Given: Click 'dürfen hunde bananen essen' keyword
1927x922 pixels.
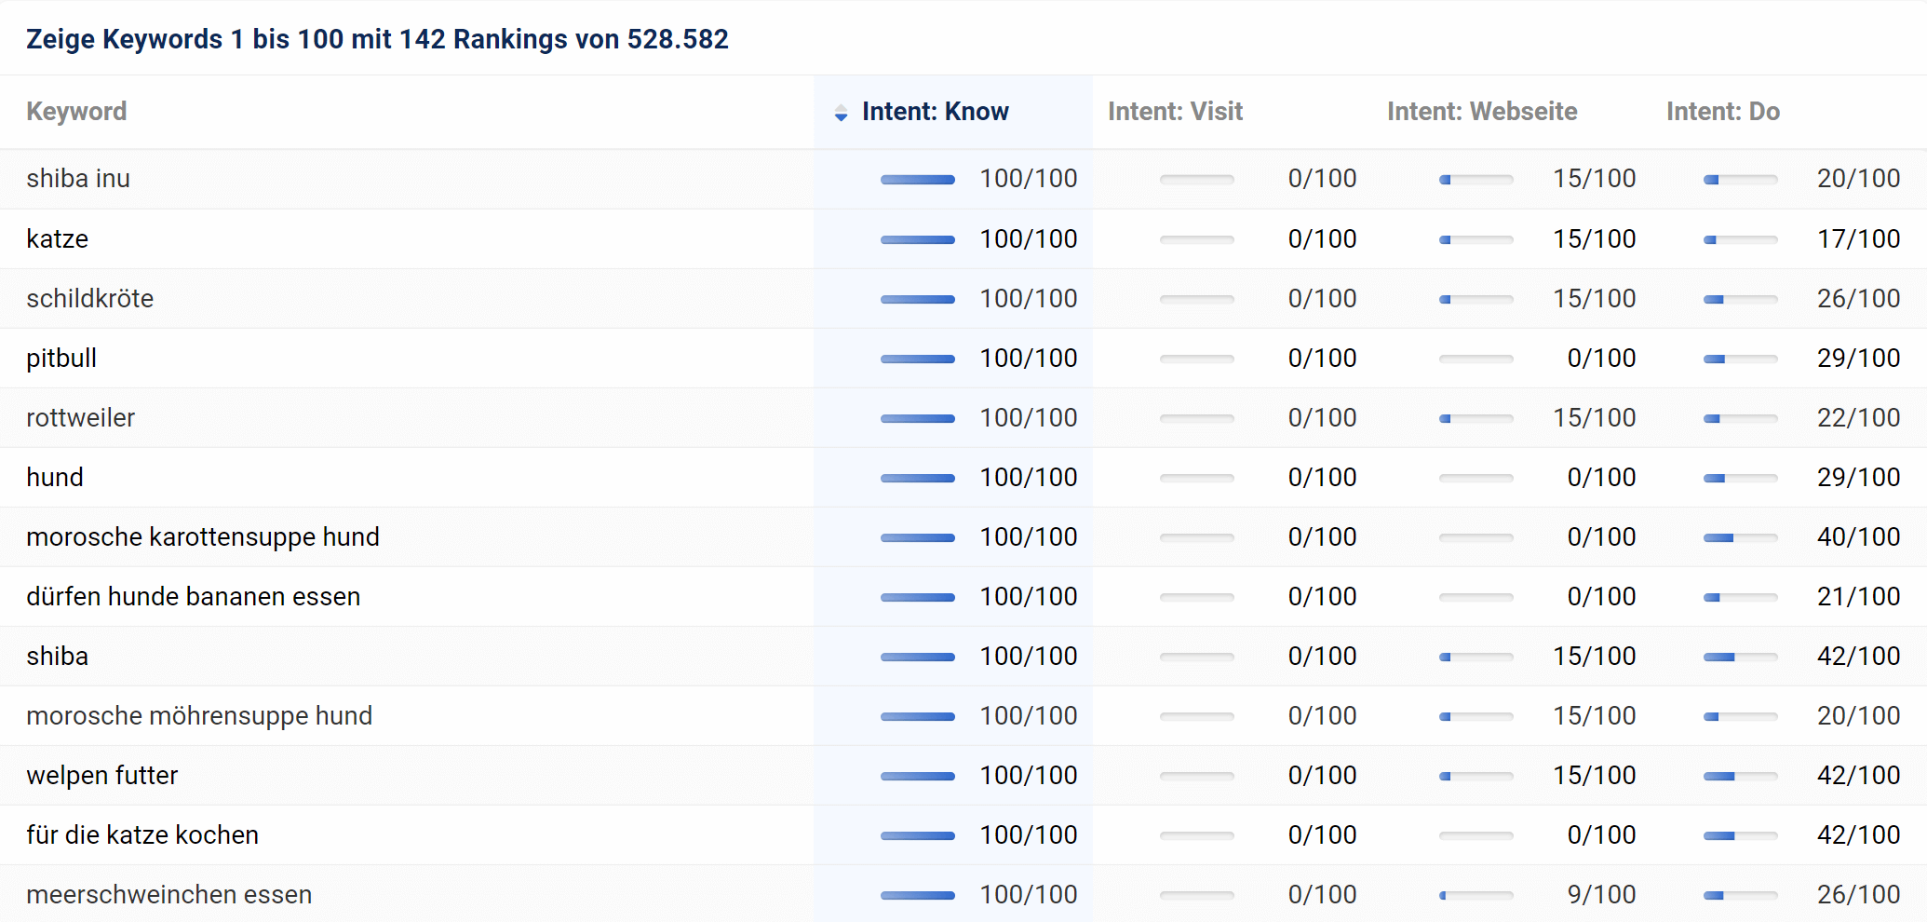Looking at the screenshot, I should point(194,596).
